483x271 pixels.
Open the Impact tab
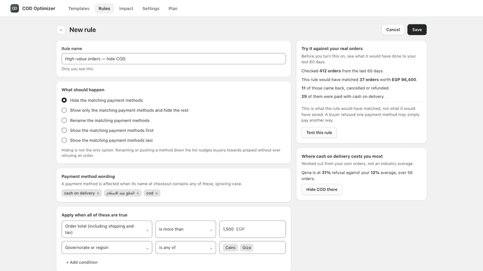coord(127,9)
